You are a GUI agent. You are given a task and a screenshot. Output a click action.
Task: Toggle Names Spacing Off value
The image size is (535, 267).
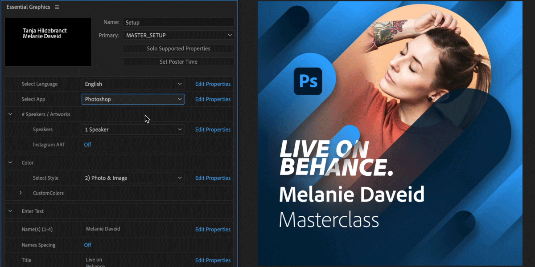(x=88, y=245)
